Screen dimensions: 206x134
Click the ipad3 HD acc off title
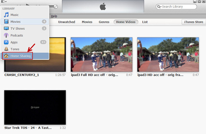[x=160, y=75]
